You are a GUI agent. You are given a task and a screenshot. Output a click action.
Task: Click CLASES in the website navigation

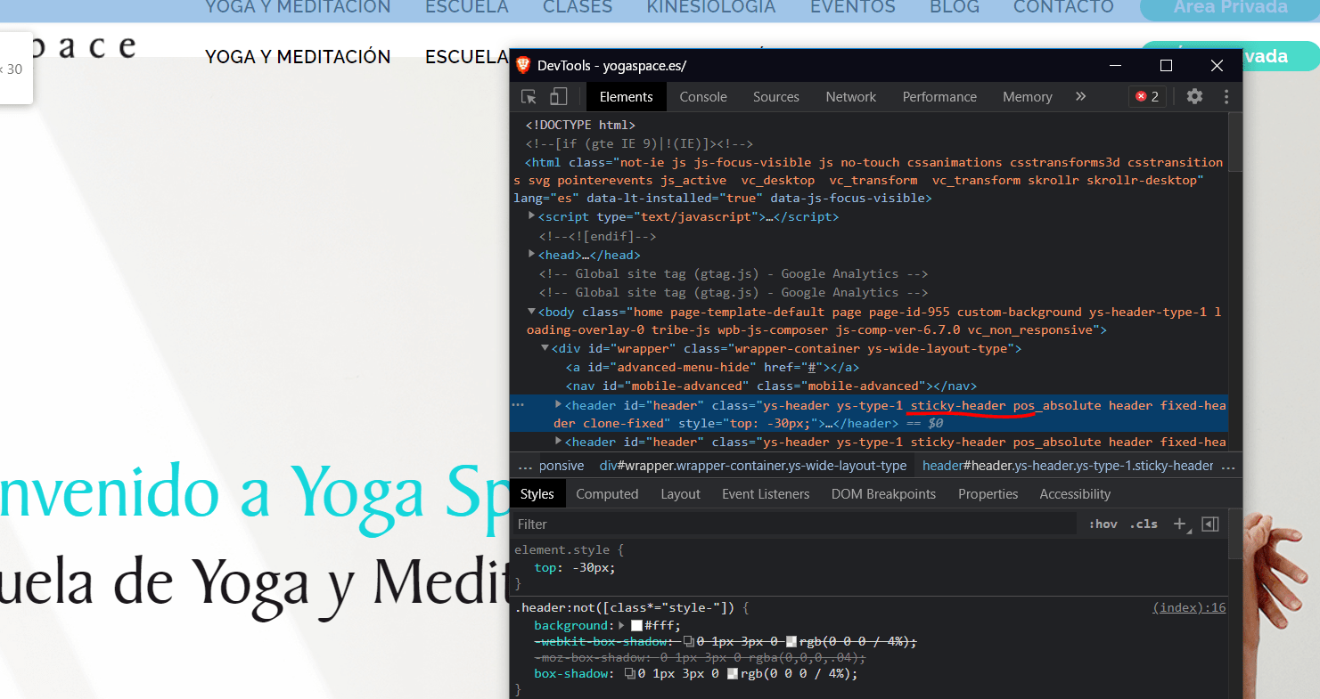(x=577, y=7)
